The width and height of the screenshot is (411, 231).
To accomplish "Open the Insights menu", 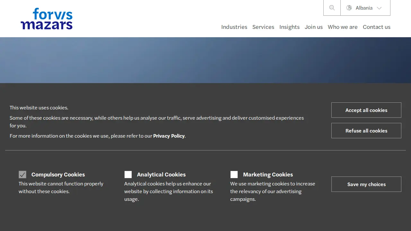I will coord(289,27).
